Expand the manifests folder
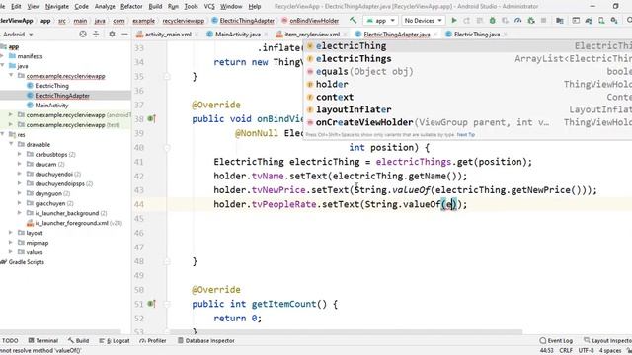632x355 pixels. click(2, 56)
